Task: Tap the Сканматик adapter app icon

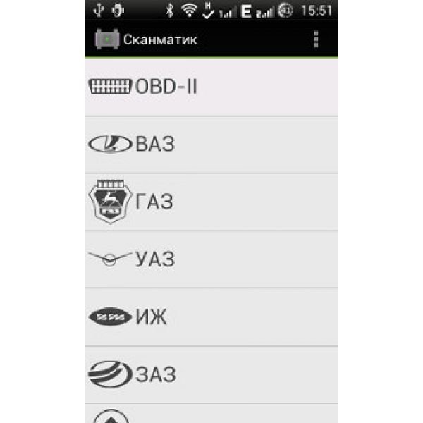Action: coord(107,39)
